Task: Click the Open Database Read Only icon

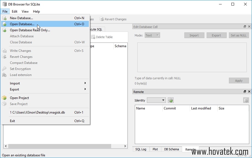Action: point(4,30)
